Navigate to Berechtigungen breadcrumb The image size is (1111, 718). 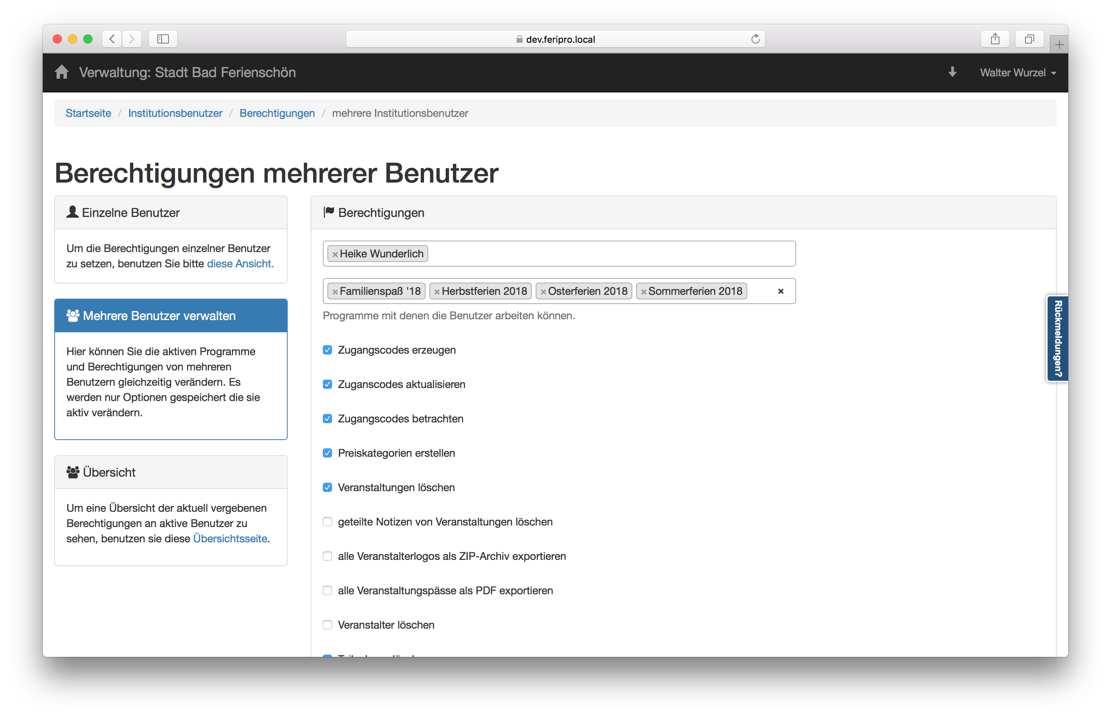(277, 113)
